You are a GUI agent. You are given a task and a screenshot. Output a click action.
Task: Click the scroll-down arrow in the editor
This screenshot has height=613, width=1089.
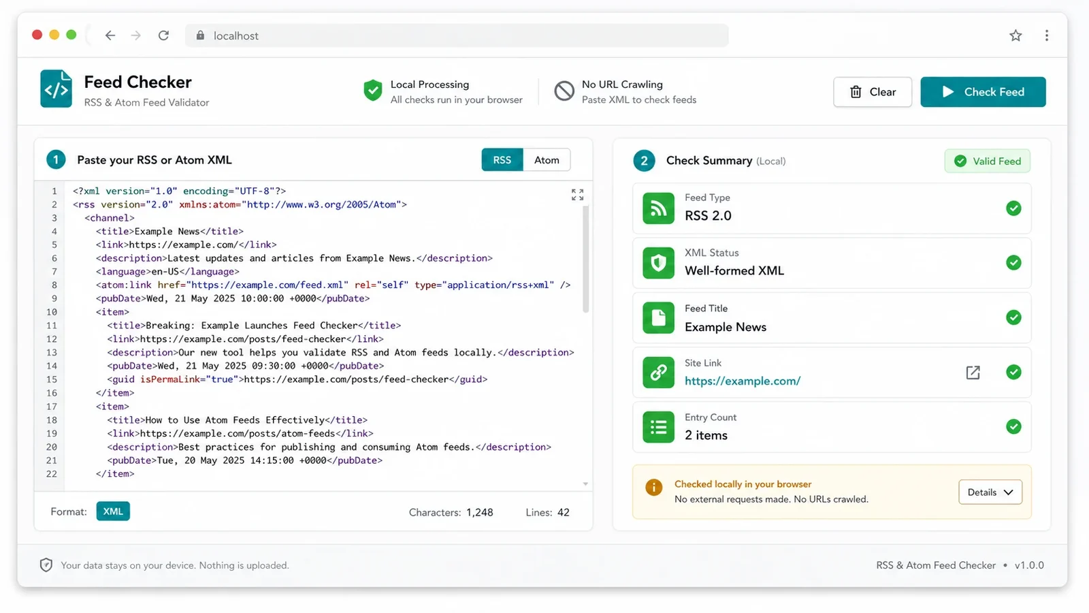[585, 484]
